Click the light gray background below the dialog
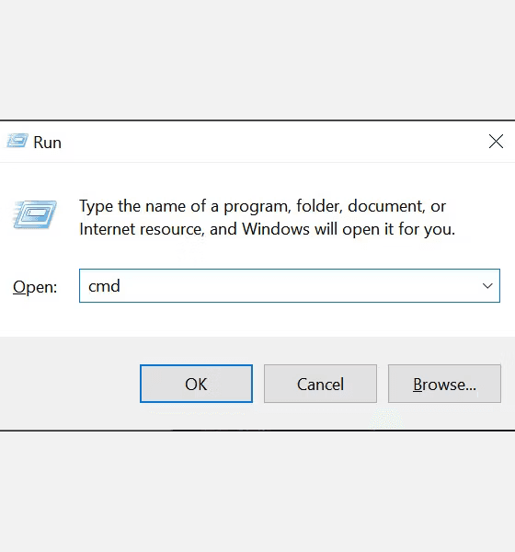The height and width of the screenshot is (552, 515). click(x=257, y=491)
